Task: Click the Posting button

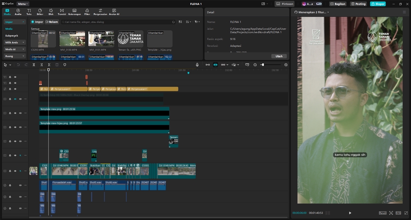Action: 358,4
